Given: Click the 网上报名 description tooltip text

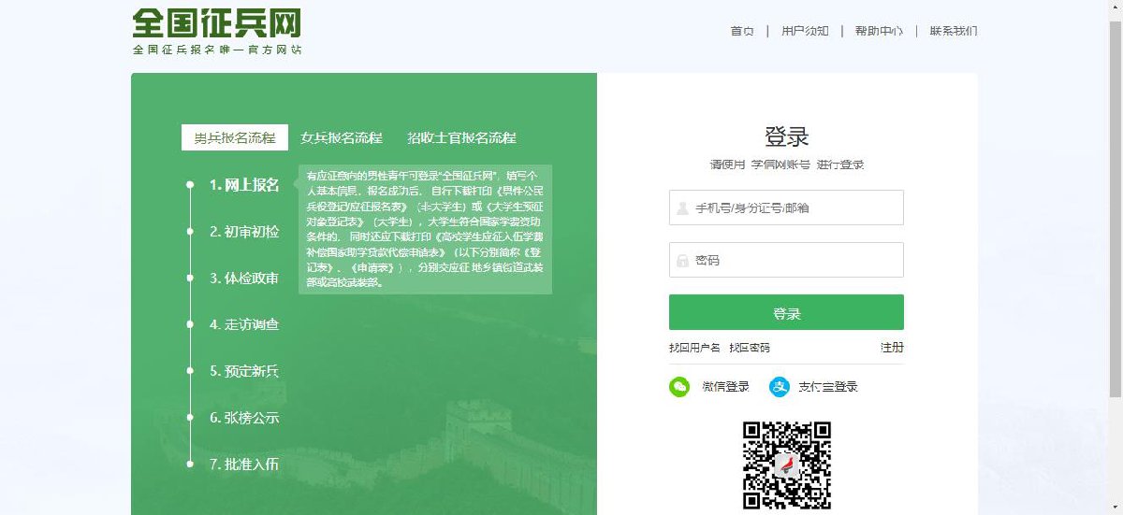Looking at the screenshot, I should click(x=425, y=229).
